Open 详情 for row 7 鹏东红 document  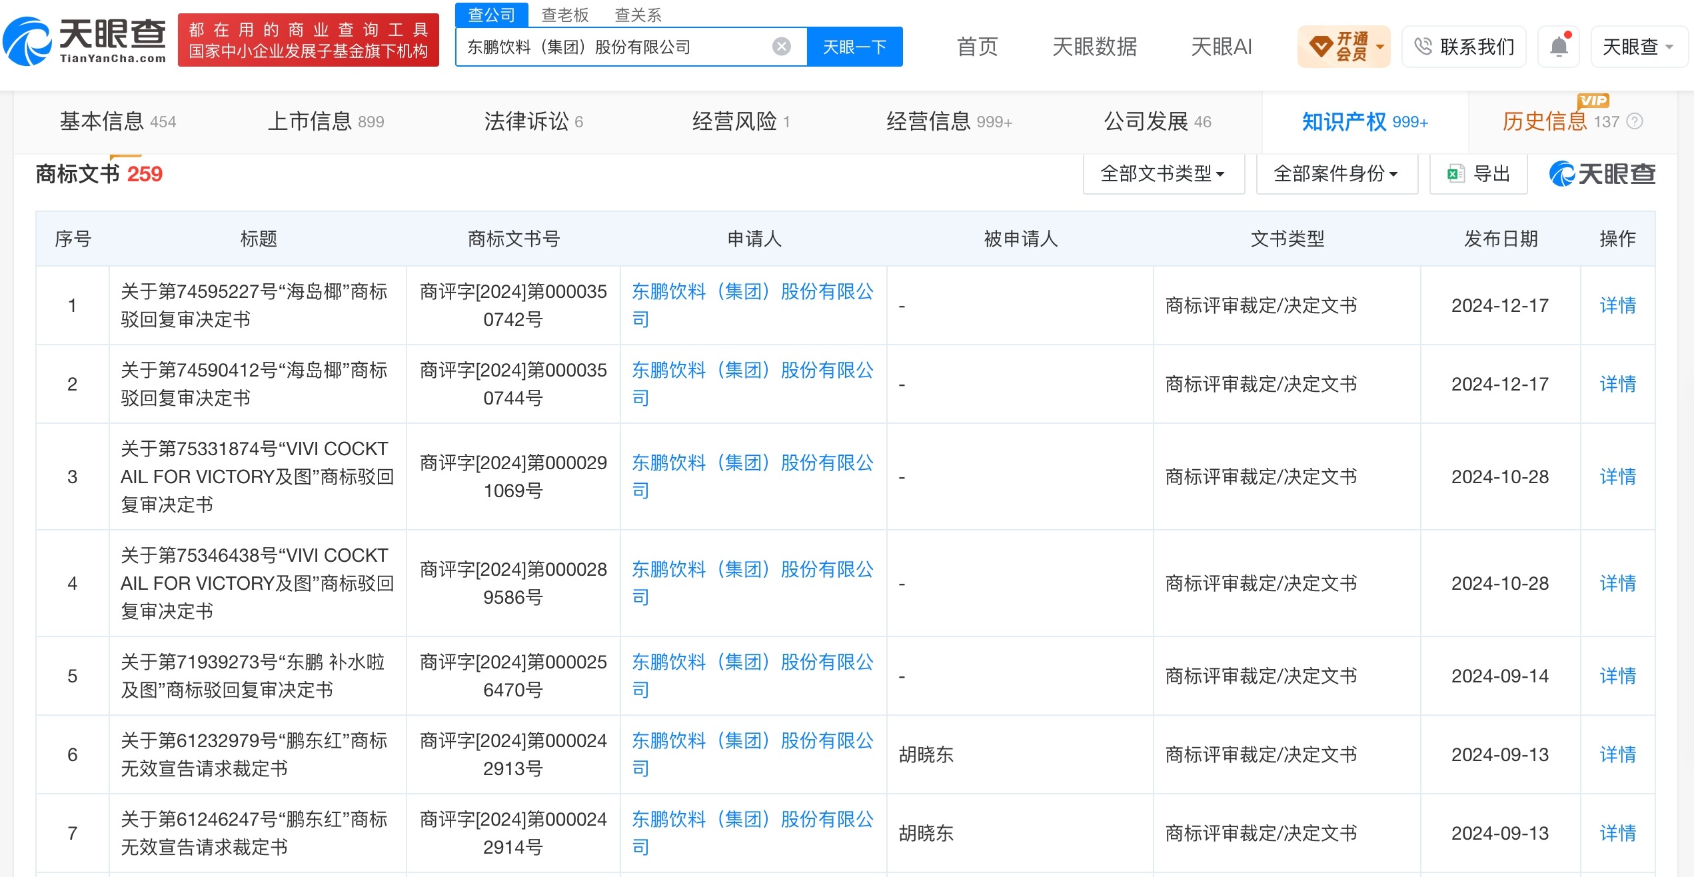point(1617,833)
